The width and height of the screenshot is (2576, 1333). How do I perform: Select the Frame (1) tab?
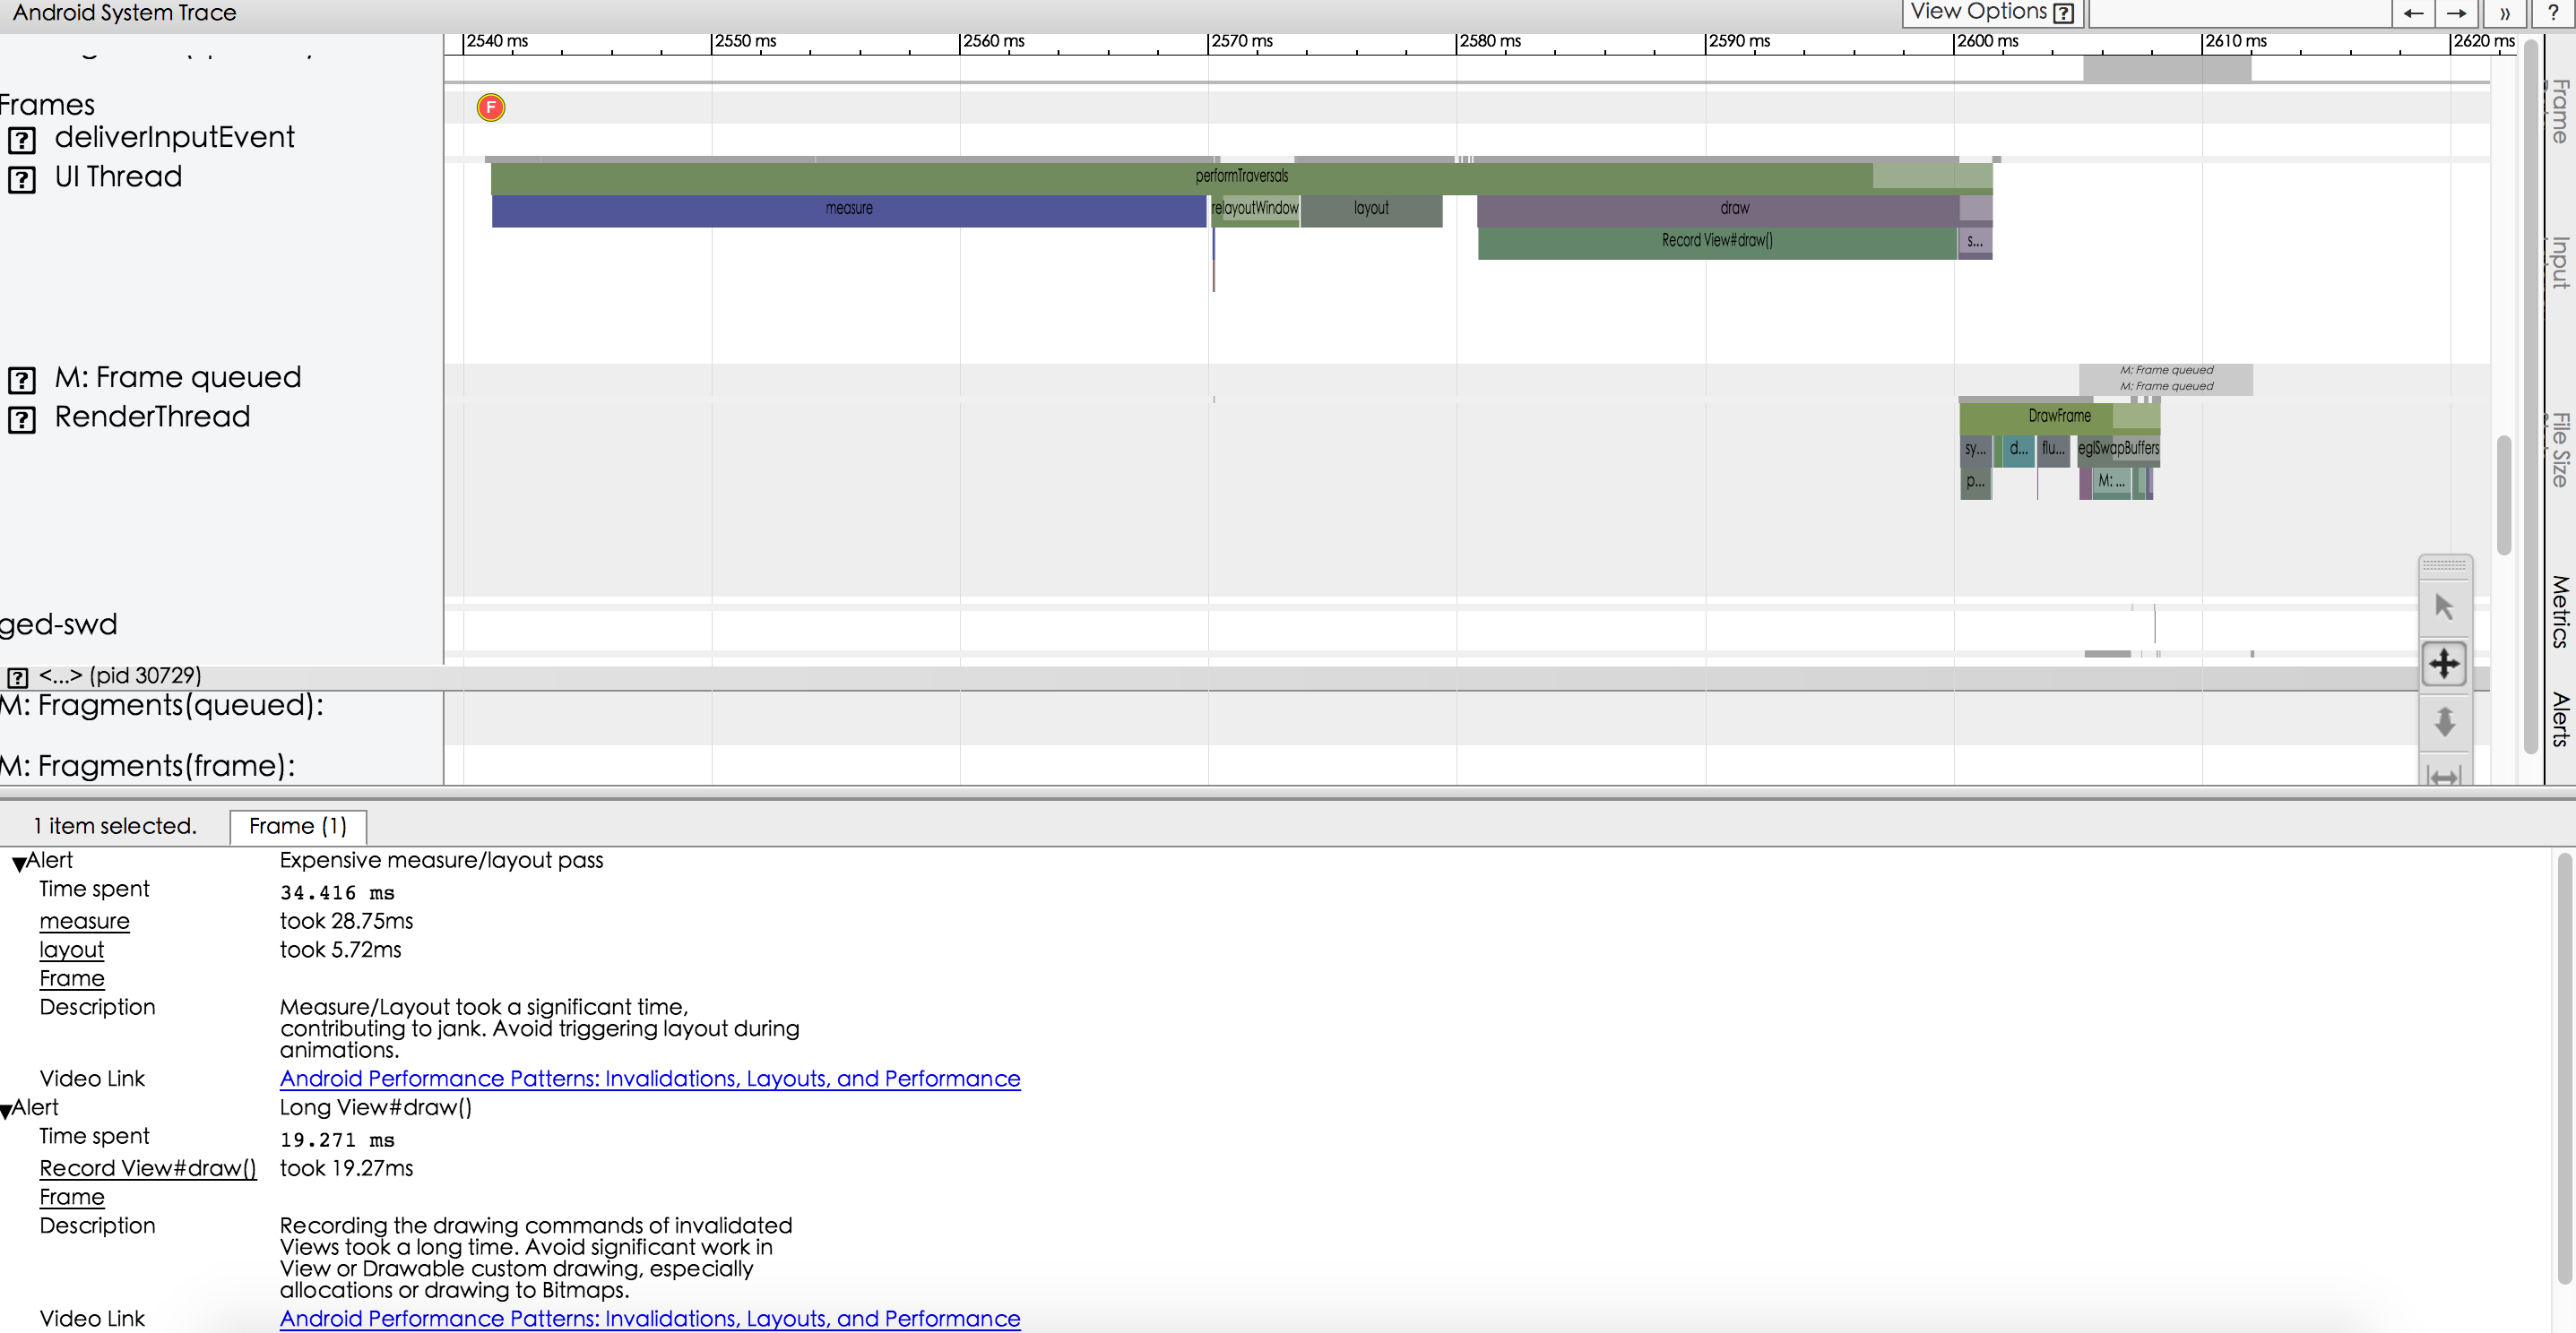[298, 826]
